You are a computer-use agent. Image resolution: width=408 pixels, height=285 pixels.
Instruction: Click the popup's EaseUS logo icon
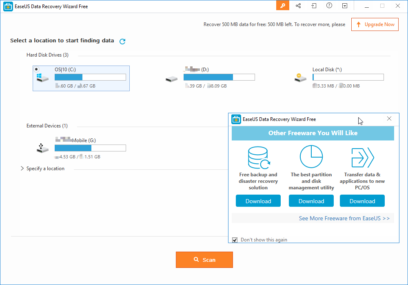click(236, 119)
